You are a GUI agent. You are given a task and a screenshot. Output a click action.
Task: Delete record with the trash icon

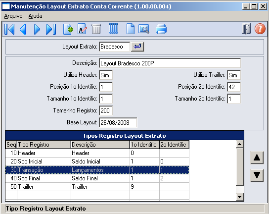point(96,29)
